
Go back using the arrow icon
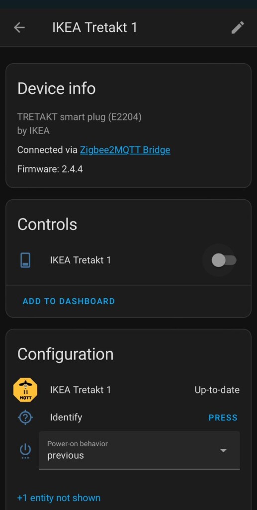click(x=19, y=28)
